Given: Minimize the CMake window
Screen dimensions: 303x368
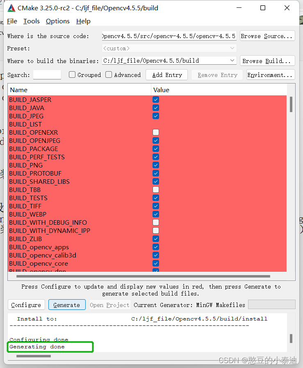Looking at the screenshot, I should point(239,8).
